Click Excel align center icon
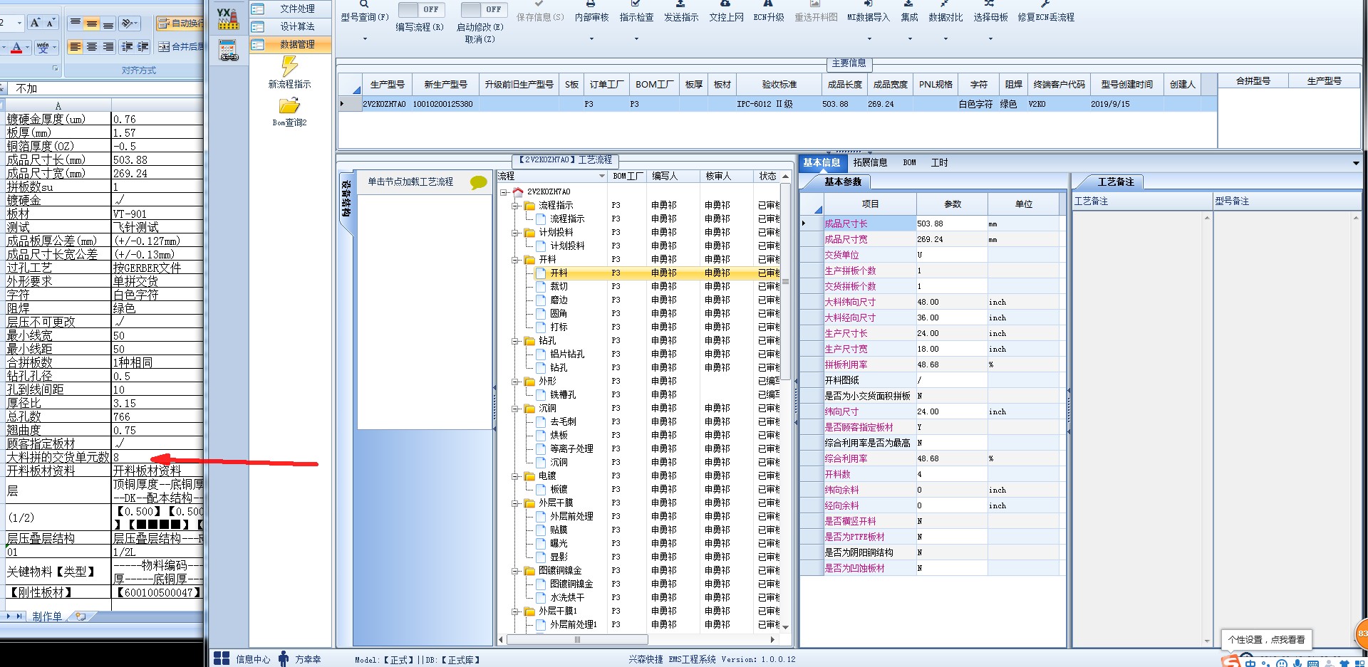The height and width of the screenshot is (667, 1368). click(x=91, y=47)
